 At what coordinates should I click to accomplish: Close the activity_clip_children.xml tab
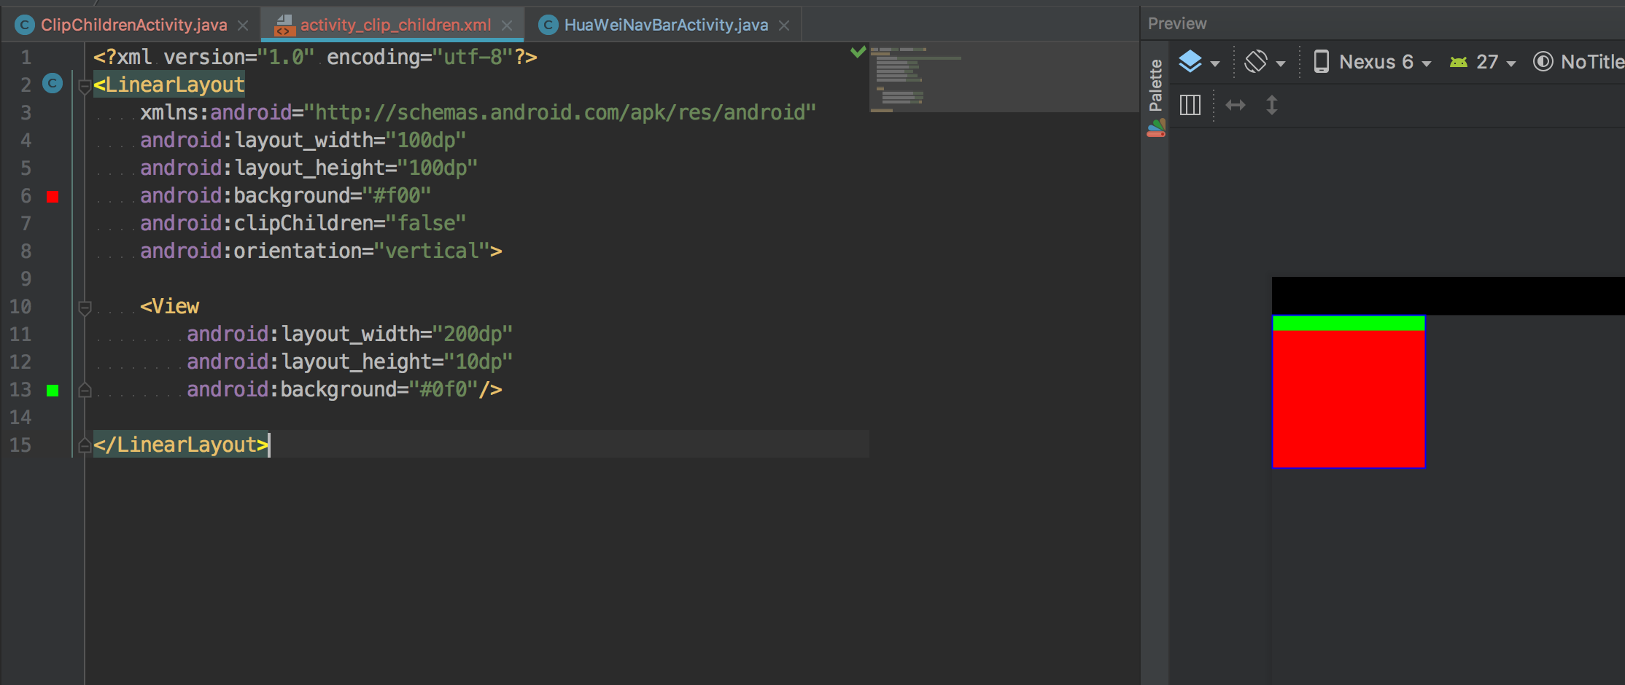point(507,26)
